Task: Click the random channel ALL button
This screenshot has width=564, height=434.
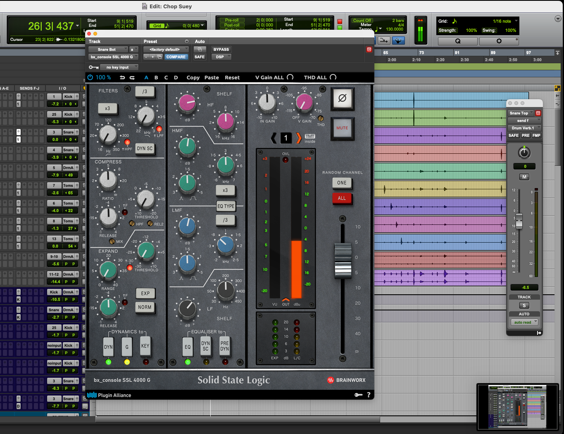Action: 342,198
